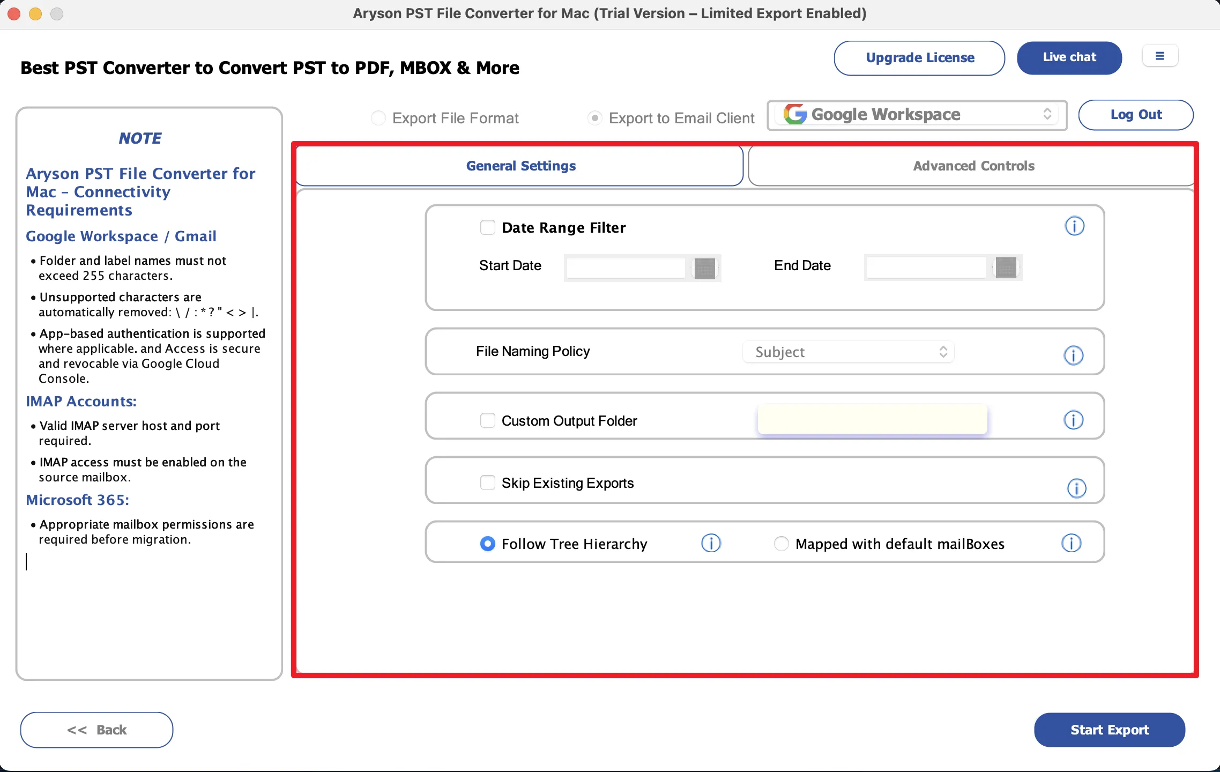Expand the Google Workspace client dropdown
This screenshot has width=1220, height=772.
pos(917,115)
